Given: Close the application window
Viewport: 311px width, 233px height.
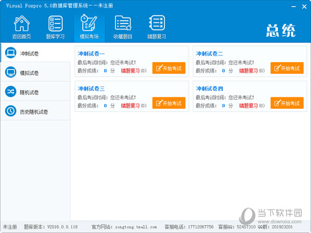Looking at the screenshot, I should coord(304,7).
